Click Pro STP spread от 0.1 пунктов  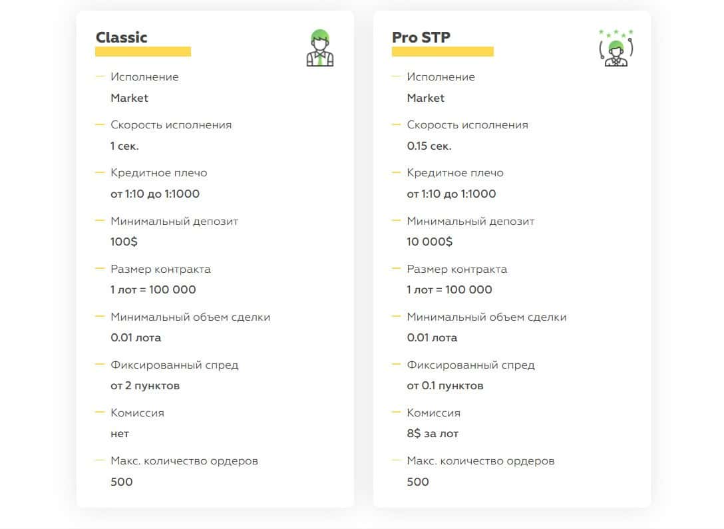tap(445, 385)
